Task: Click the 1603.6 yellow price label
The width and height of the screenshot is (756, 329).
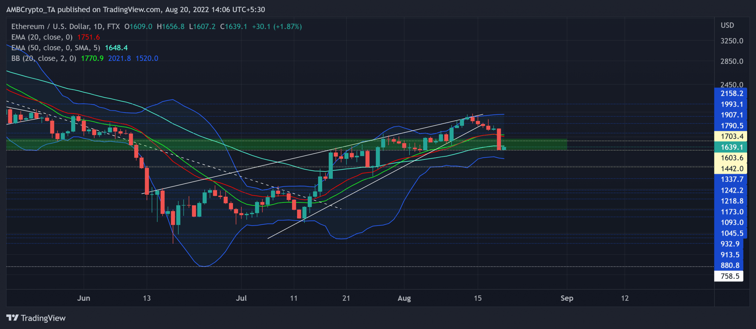Action: 731,158
